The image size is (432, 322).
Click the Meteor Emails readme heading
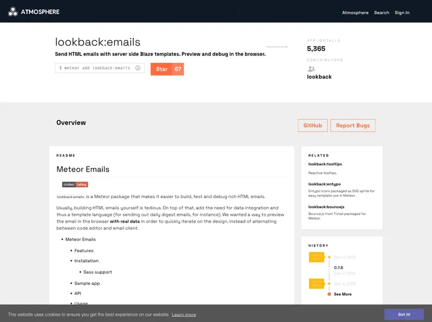click(x=83, y=169)
